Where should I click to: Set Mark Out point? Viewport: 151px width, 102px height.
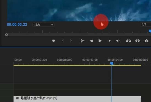pyautogui.click(x=71, y=41)
